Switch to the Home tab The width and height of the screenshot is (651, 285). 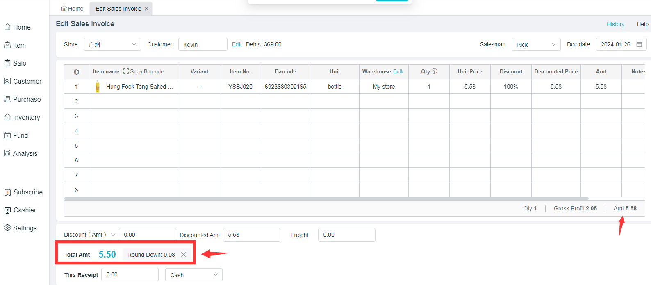click(72, 9)
